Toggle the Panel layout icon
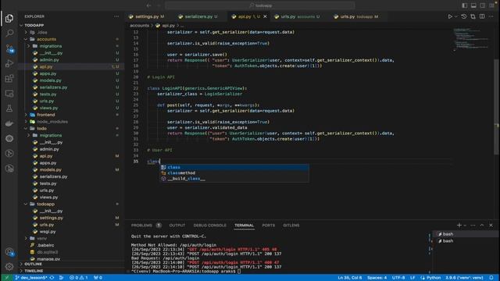Screen dimensions: 500x281 [x=473, y=5]
